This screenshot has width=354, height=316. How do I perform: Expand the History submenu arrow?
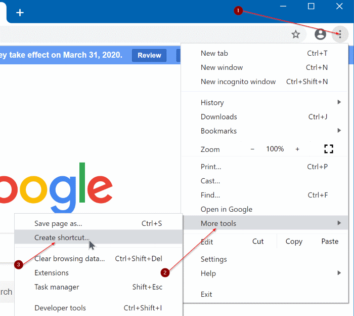pos(339,102)
